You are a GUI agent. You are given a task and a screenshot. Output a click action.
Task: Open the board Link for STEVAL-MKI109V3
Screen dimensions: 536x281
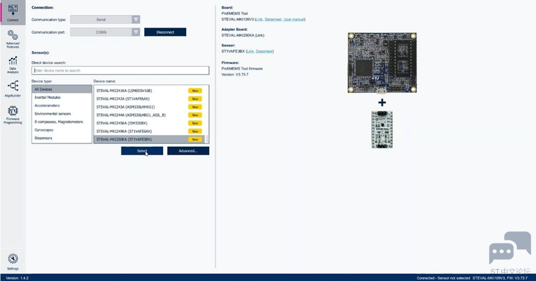[259, 20]
